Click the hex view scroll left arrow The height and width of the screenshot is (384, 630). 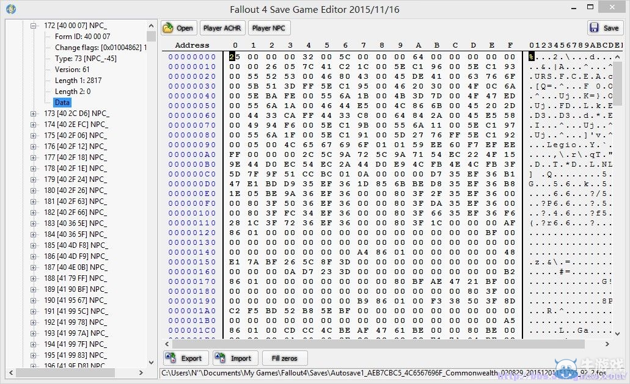point(167,344)
